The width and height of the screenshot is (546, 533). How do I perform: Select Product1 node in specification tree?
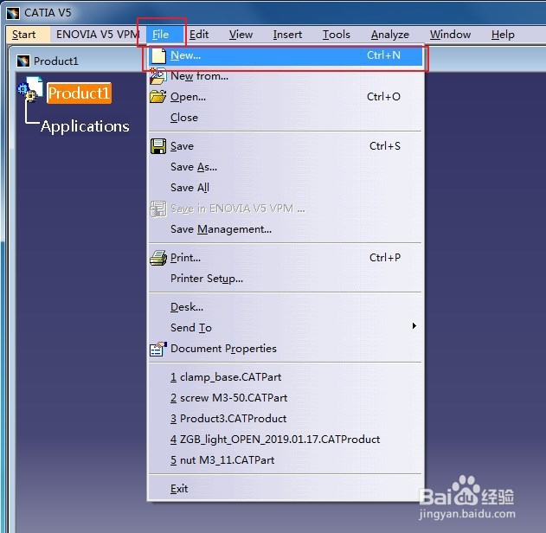tap(79, 93)
